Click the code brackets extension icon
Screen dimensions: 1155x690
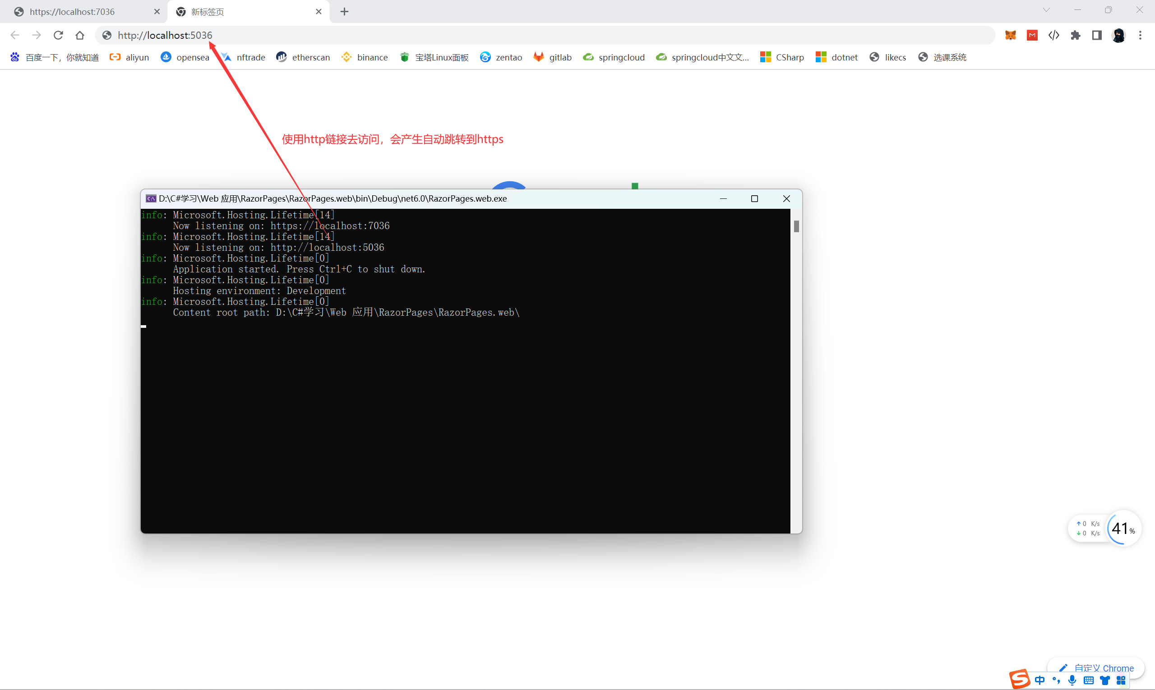1053,35
